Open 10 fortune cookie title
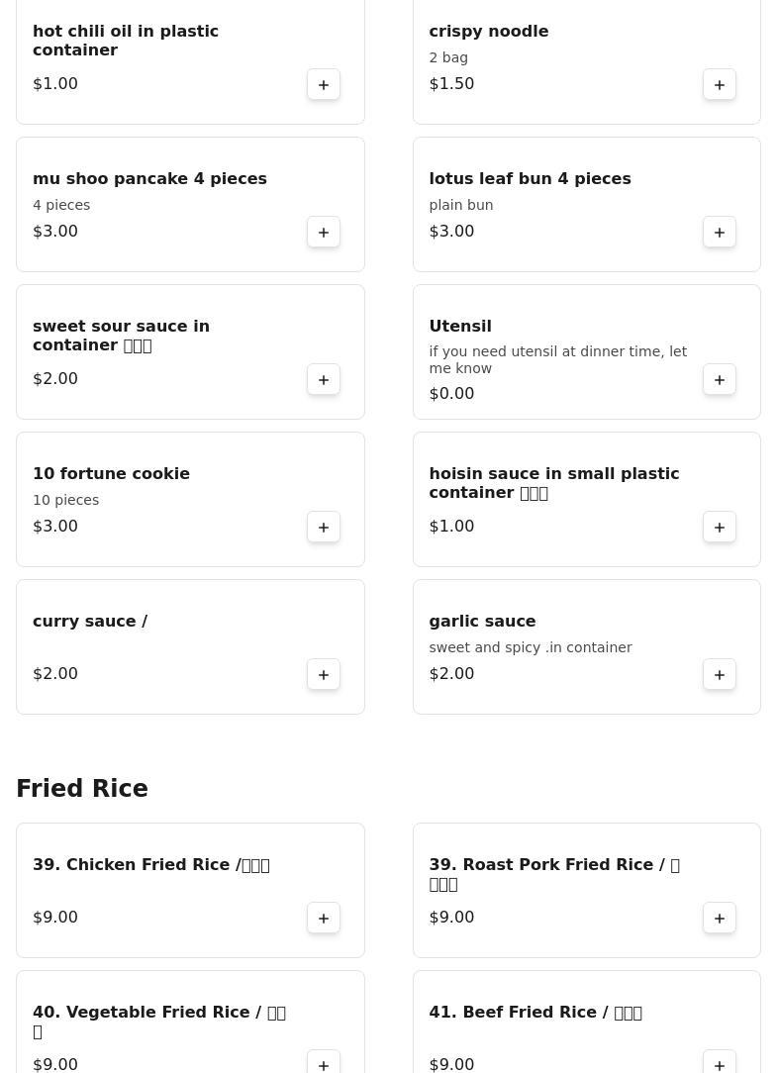The width and height of the screenshot is (777, 1073). click(x=111, y=474)
